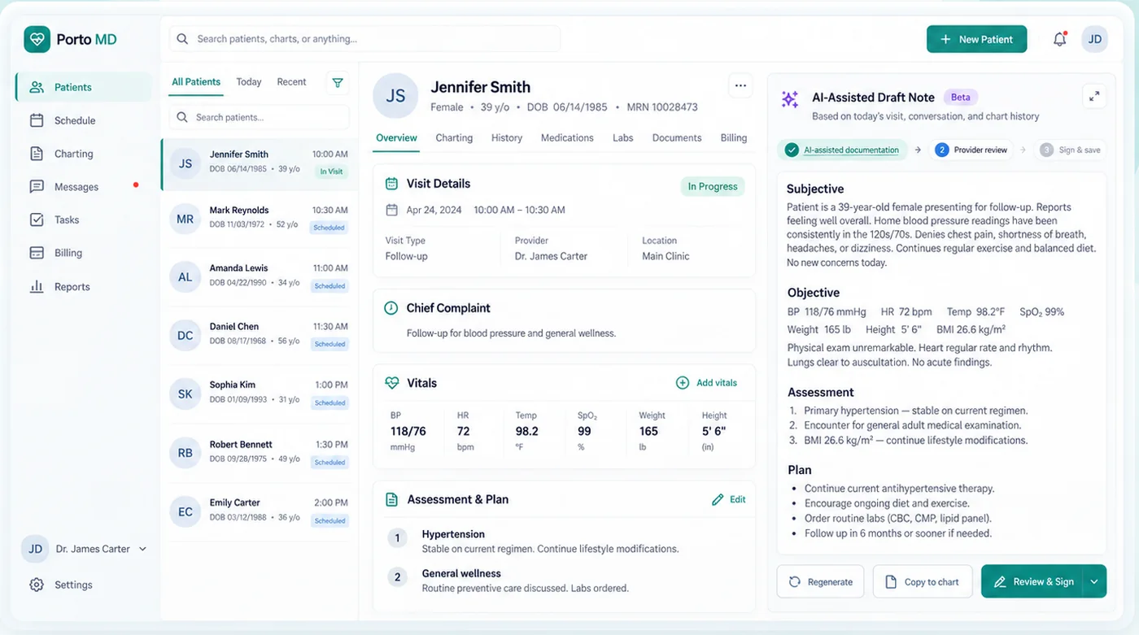Switch to the Labs tab
1139x635 pixels.
623,138
